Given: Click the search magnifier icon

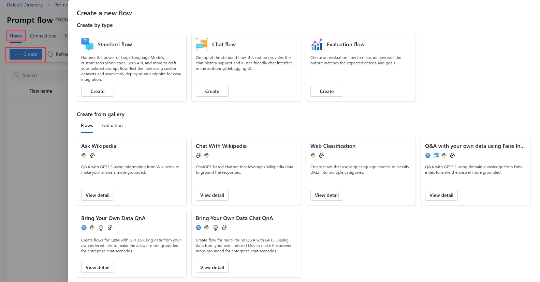Looking at the screenshot, I should click(16, 75).
